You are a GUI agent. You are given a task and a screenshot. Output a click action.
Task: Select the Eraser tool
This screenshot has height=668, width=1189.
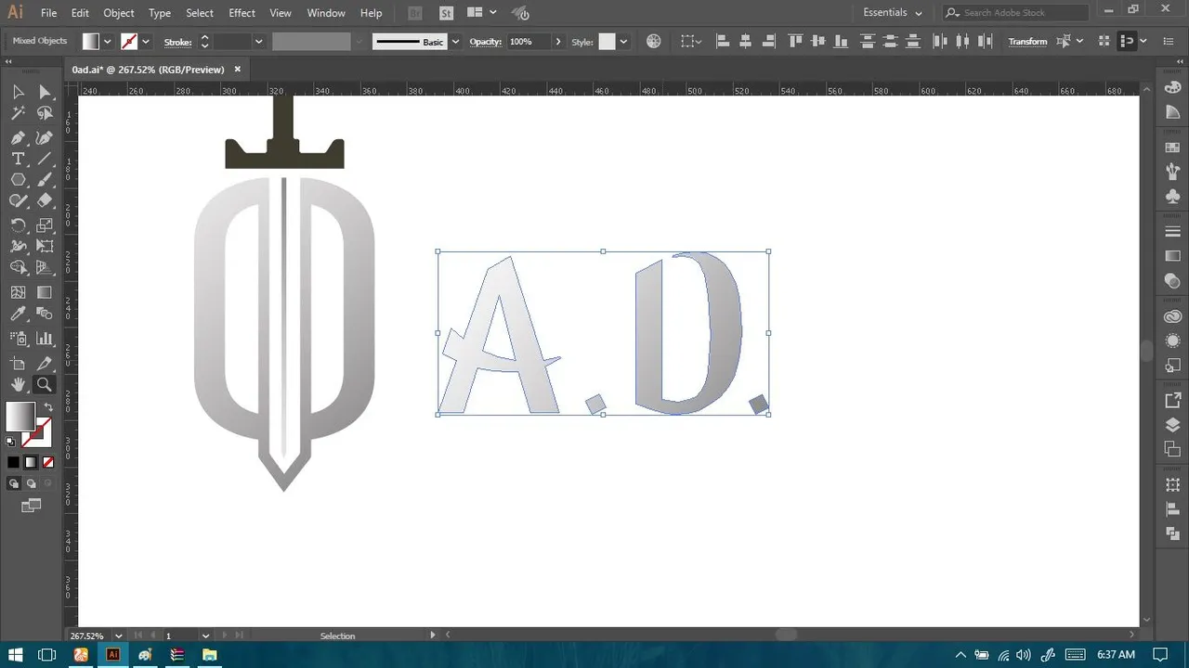45,201
